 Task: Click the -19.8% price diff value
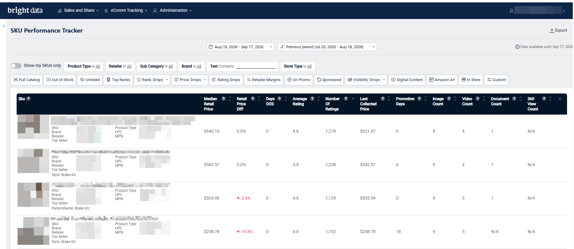[245, 232]
